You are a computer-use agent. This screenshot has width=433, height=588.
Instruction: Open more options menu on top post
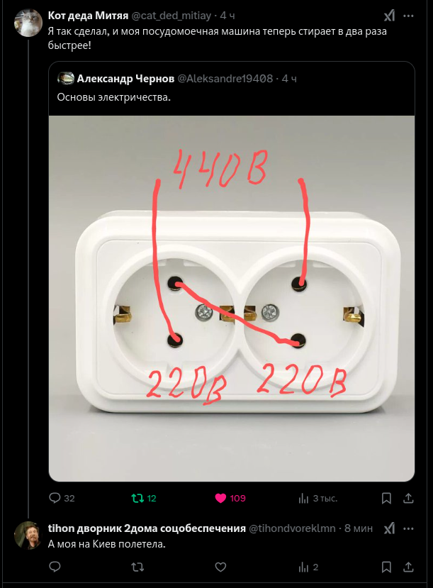[x=408, y=16]
